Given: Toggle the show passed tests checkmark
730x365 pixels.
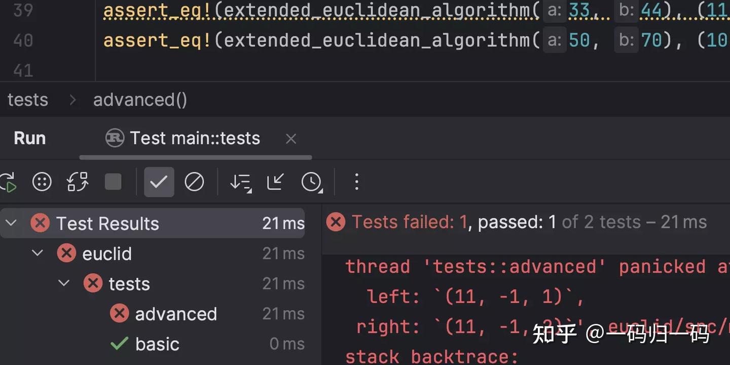Looking at the screenshot, I should pos(159,182).
